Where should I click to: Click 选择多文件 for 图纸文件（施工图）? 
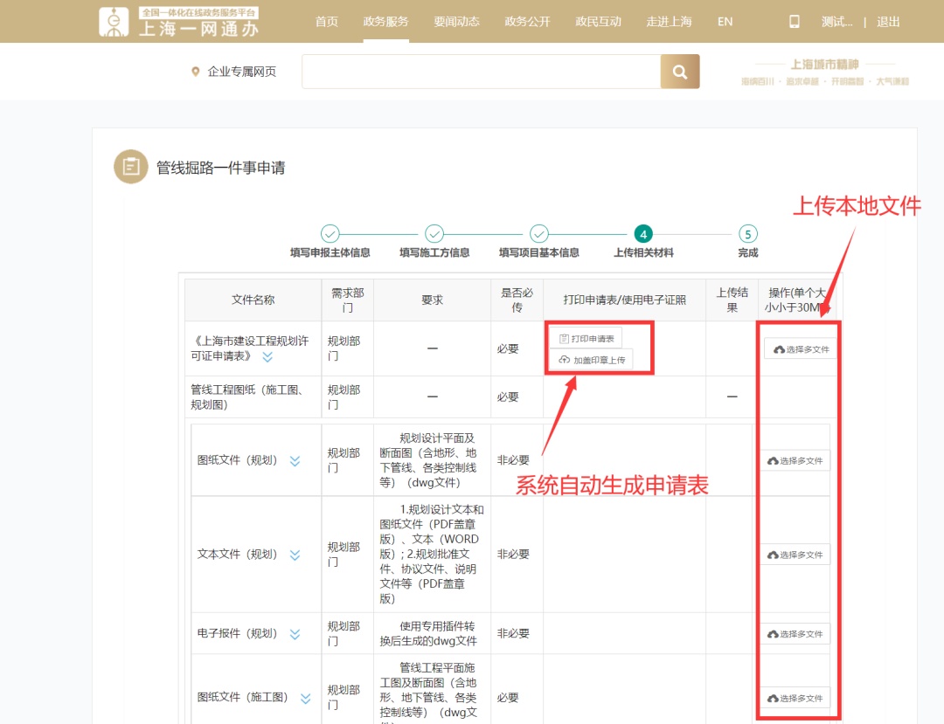point(795,699)
